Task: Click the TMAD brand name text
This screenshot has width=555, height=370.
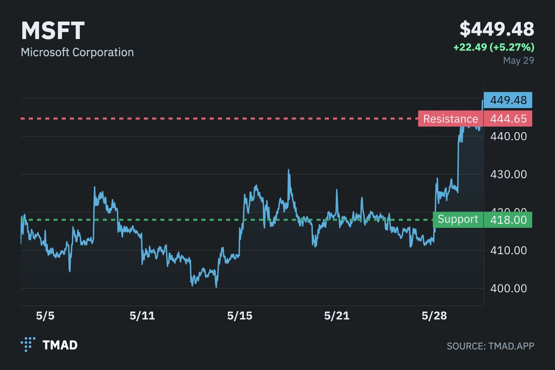Action: point(60,345)
